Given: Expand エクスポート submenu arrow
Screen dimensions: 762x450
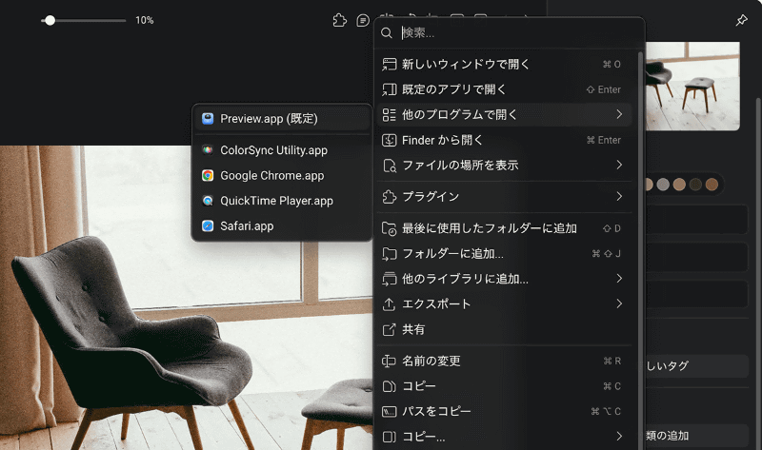Looking at the screenshot, I should pyautogui.click(x=619, y=303).
